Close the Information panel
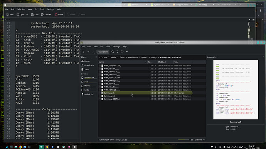 click(263, 57)
